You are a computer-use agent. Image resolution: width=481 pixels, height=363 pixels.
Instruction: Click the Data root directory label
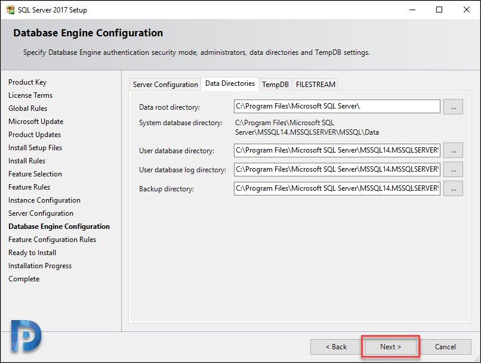[169, 107]
